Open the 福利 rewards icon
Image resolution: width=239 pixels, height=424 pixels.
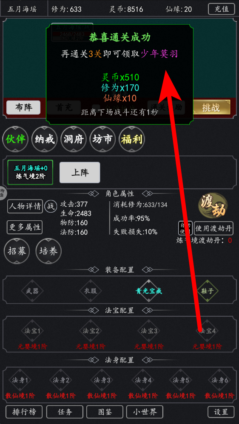click(132, 139)
